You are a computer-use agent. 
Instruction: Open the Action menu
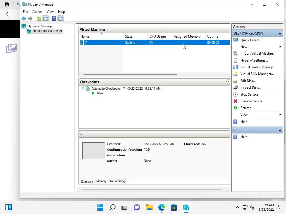(37, 12)
